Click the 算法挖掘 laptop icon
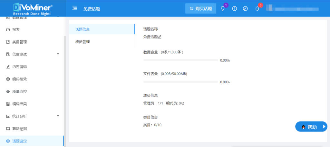 (8, 129)
